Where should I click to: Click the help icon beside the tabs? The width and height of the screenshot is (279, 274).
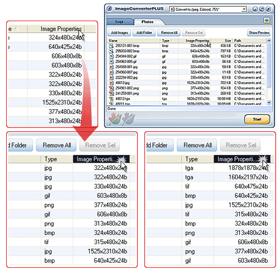[x=267, y=21]
